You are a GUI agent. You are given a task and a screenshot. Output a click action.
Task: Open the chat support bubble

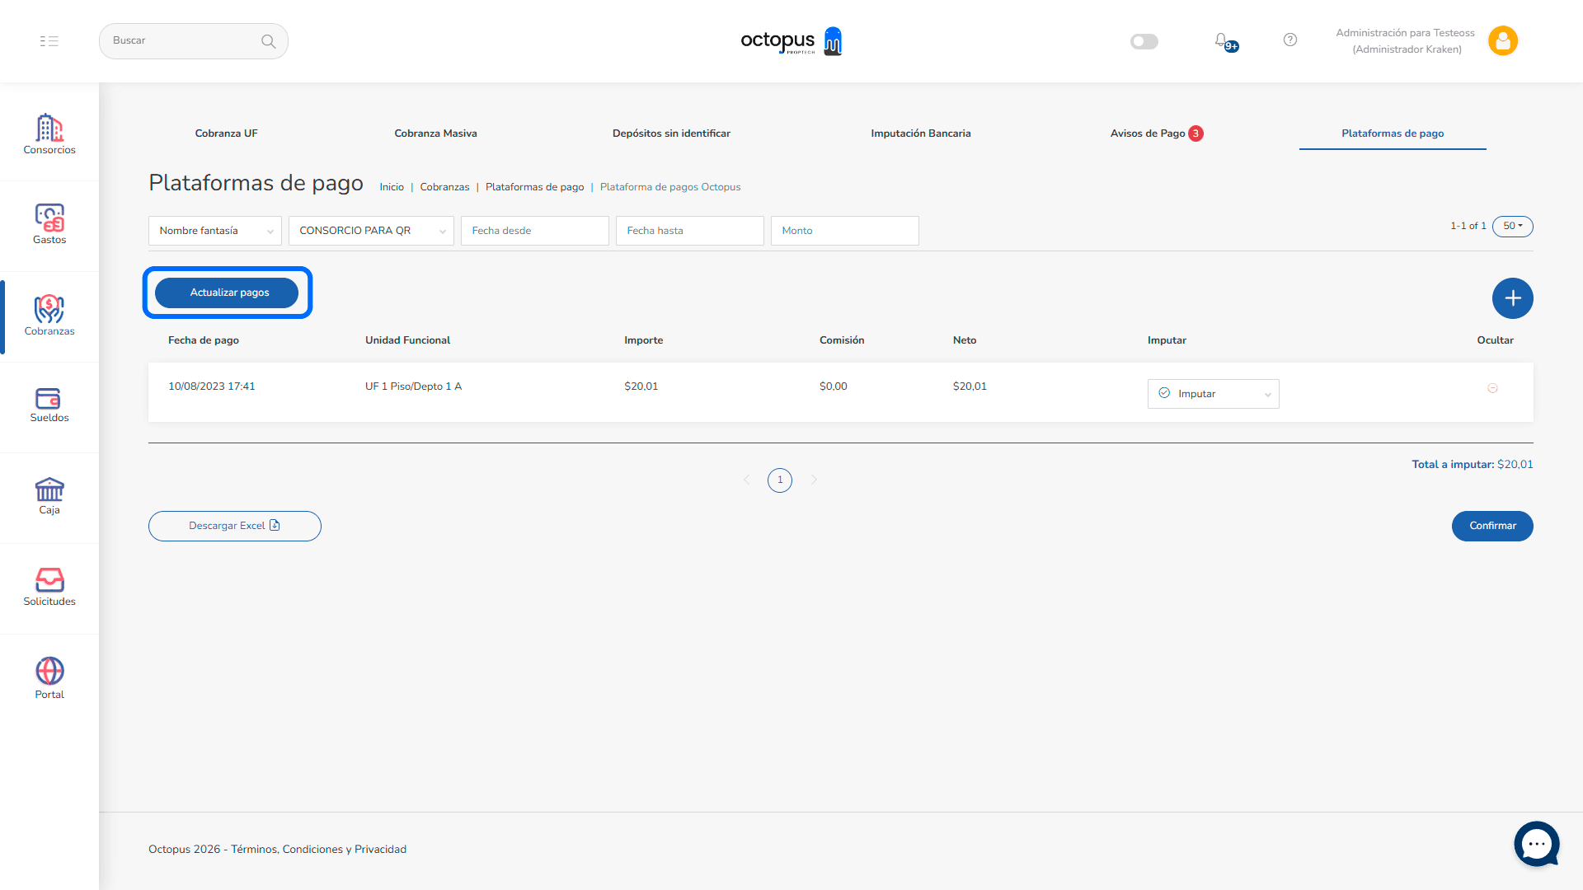1536,844
